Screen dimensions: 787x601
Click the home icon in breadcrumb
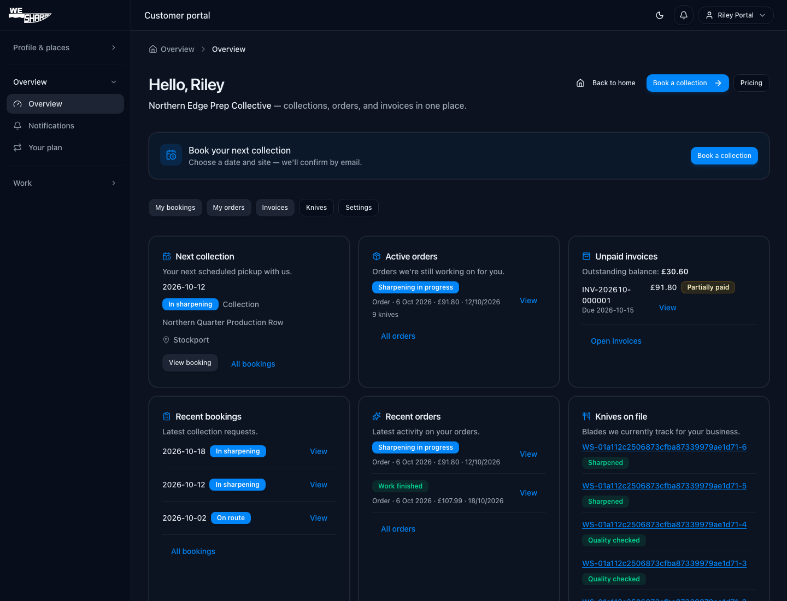153,49
